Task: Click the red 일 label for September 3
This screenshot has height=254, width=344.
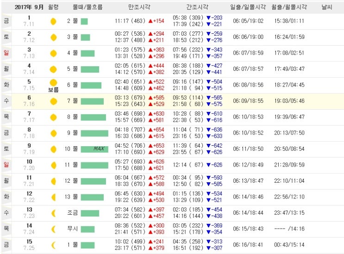Action: [6, 53]
